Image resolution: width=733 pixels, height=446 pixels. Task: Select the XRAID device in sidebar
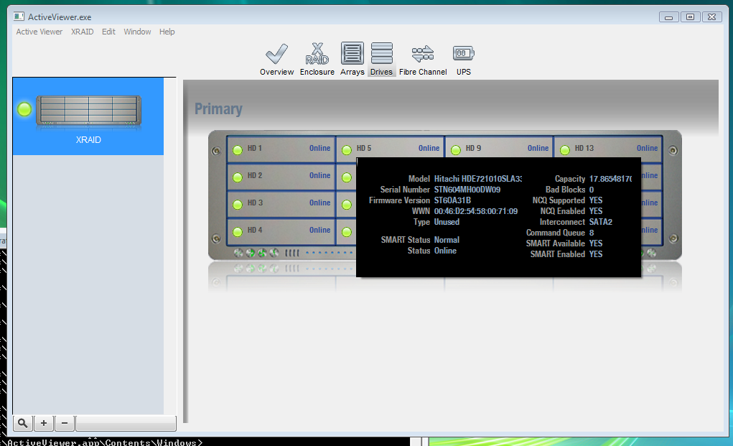point(88,116)
